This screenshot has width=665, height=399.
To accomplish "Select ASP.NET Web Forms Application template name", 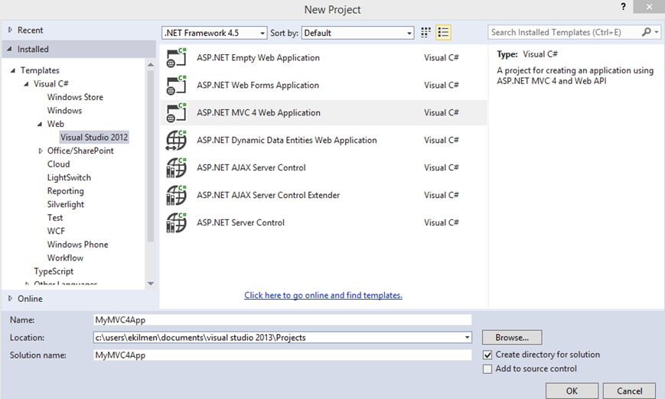I will [258, 85].
